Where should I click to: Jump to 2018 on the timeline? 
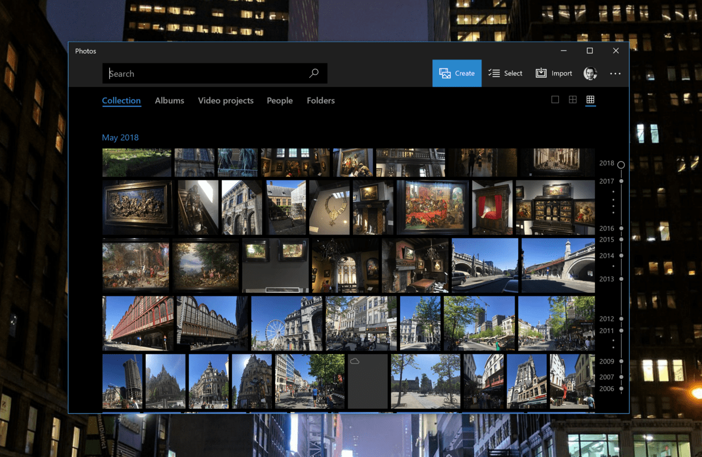607,163
